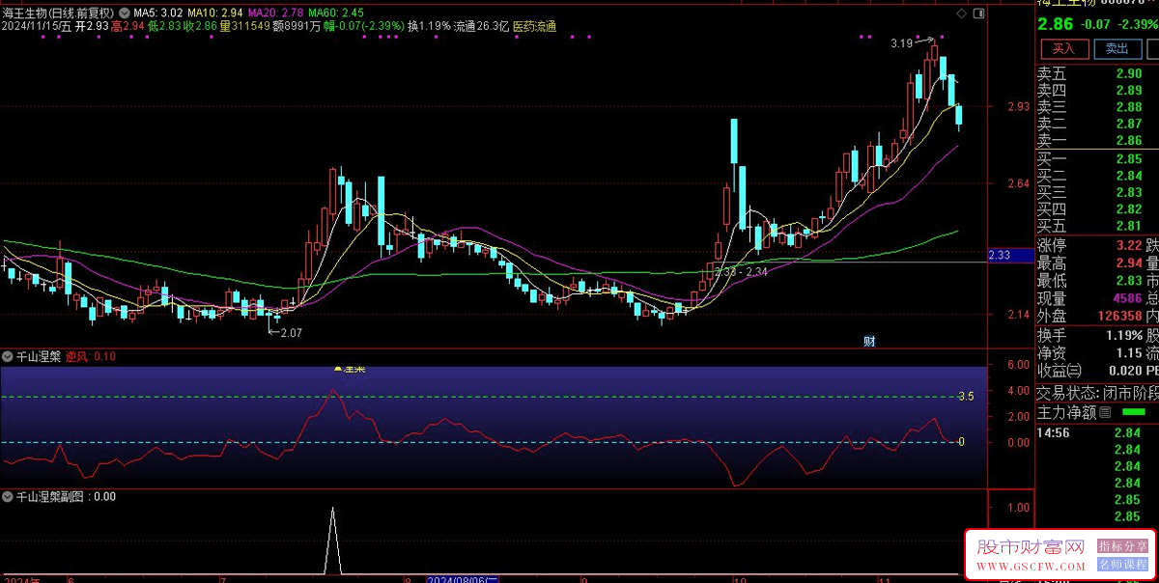
Task: Click the 外盘 value 126358
Action: point(1120,316)
